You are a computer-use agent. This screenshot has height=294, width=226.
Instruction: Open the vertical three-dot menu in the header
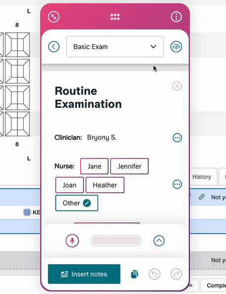pos(176,17)
